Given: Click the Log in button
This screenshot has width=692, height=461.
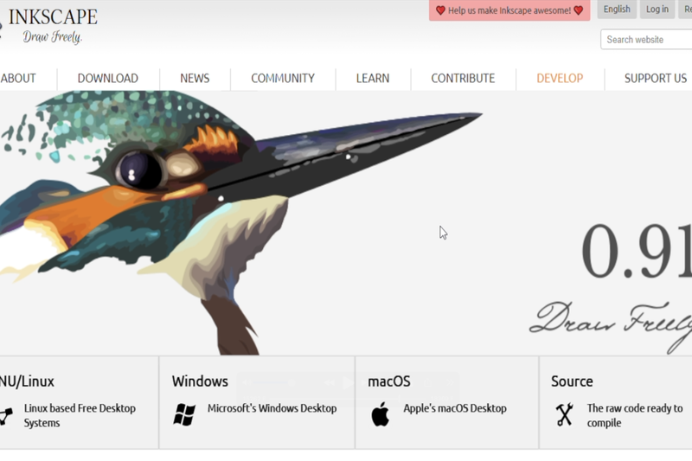Looking at the screenshot, I should click(657, 10).
